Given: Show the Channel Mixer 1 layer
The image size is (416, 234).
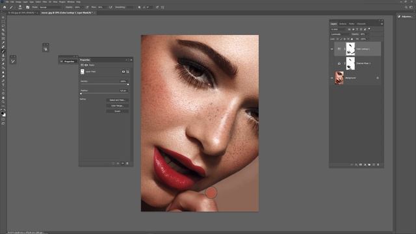Looking at the screenshot, I should [331, 64].
